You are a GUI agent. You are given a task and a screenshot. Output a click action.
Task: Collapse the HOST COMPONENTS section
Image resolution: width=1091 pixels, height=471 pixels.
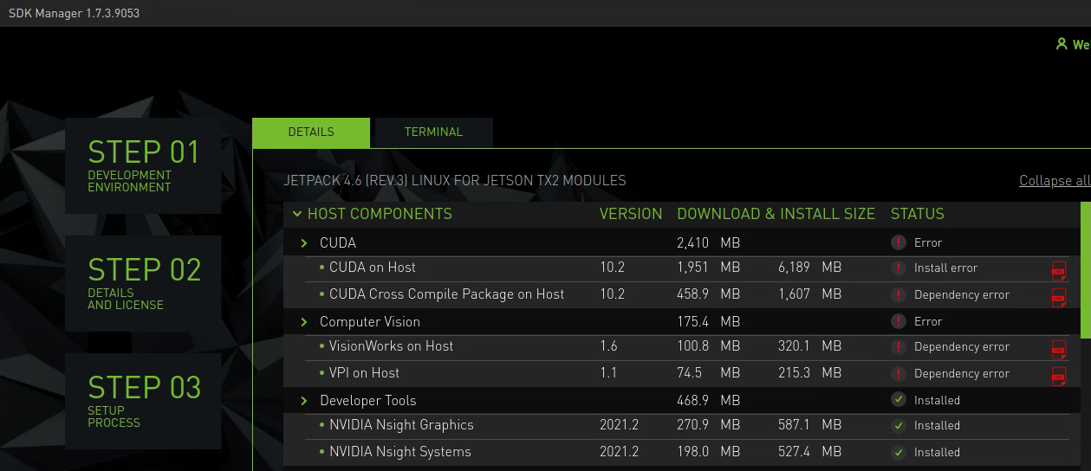pos(297,214)
